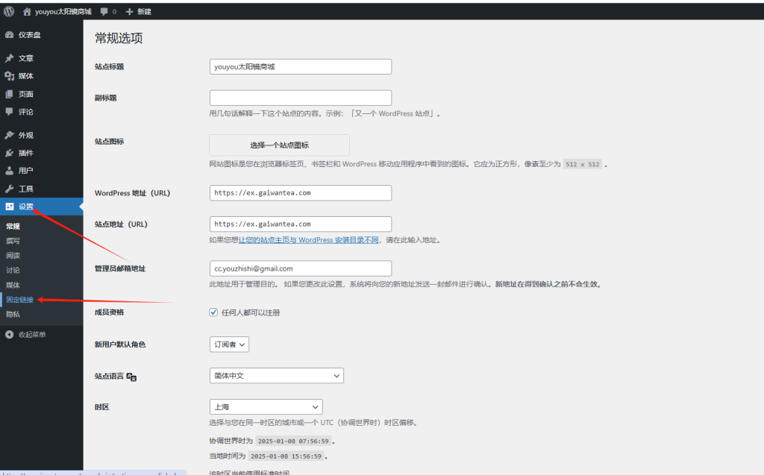Open the 时区 dropdown showing 上海
Viewport: 764px width, 475px height.
pyautogui.click(x=266, y=406)
